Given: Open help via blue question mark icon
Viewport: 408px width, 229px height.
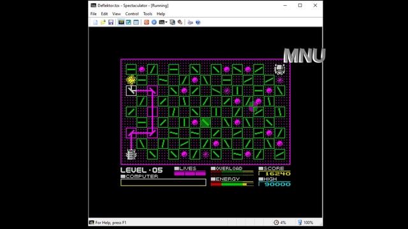Looking at the screenshot, I should click(x=198, y=22).
